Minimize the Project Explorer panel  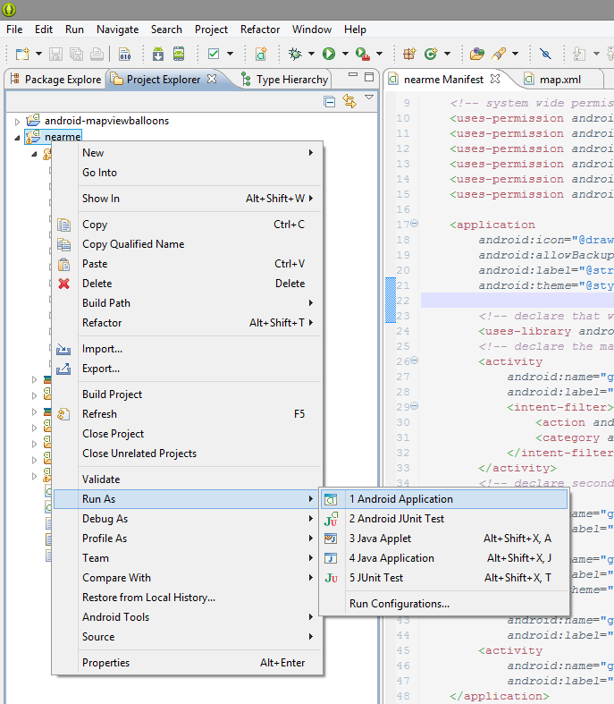[353, 75]
